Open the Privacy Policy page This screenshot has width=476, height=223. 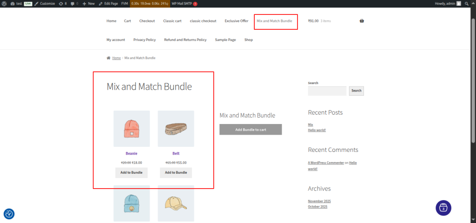(x=145, y=40)
